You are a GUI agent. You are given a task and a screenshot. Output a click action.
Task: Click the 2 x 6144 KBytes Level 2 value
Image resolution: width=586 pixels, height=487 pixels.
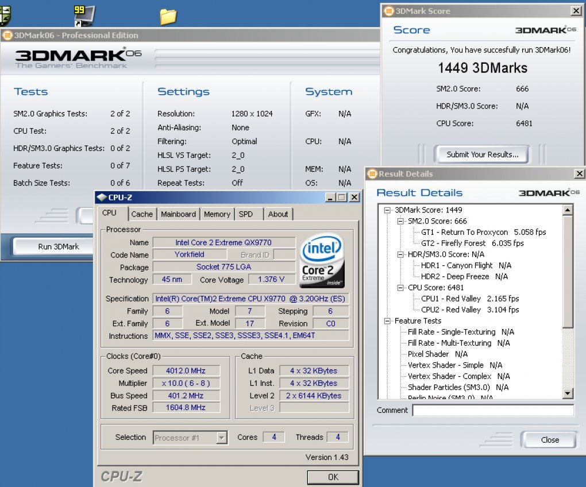coord(314,396)
